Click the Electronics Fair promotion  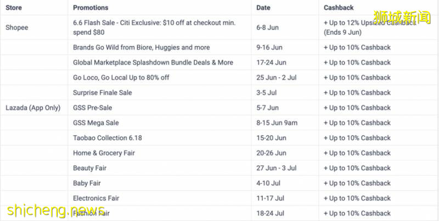tap(96, 198)
